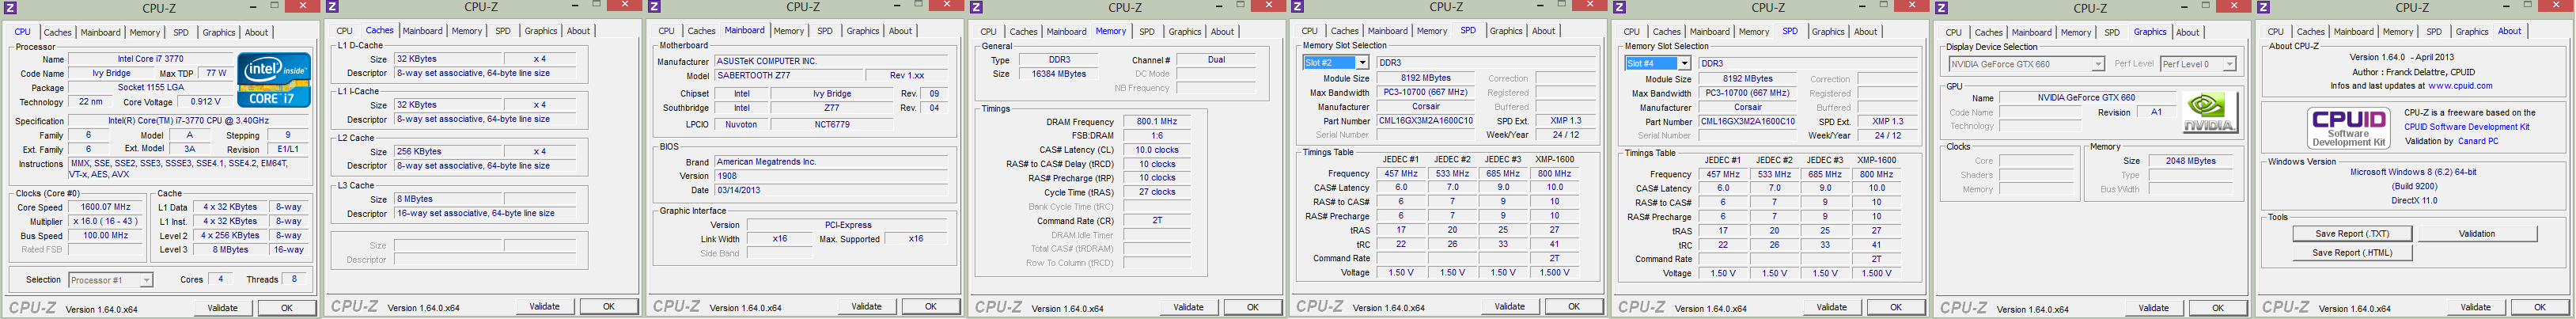Viewport: 2576px width, 319px height.
Task: Click the Validation button in the About window Tools
Action: point(2477,234)
